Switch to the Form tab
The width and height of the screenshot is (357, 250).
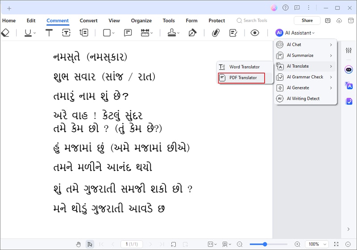pyautogui.click(x=191, y=20)
